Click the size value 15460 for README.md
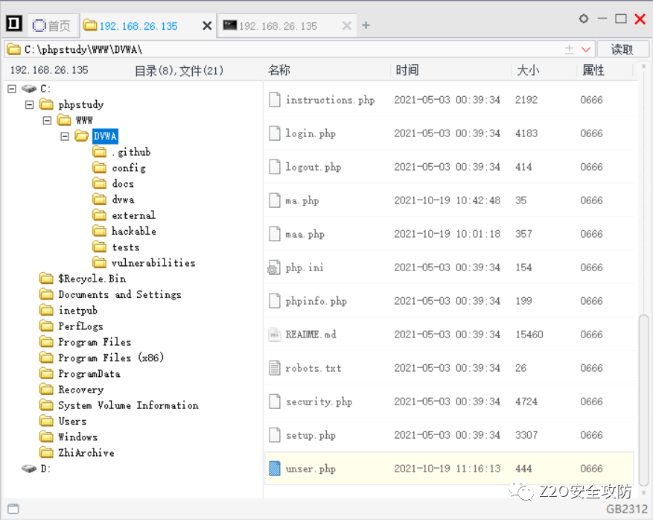Viewport: 653px width, 520px height. coord(529,334)
